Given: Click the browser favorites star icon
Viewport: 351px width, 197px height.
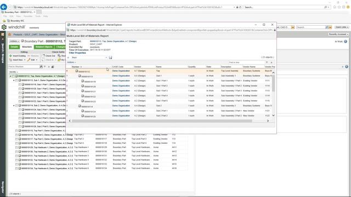Looking at the screenshot, I should pyautogui.click(x=339, y=7).
